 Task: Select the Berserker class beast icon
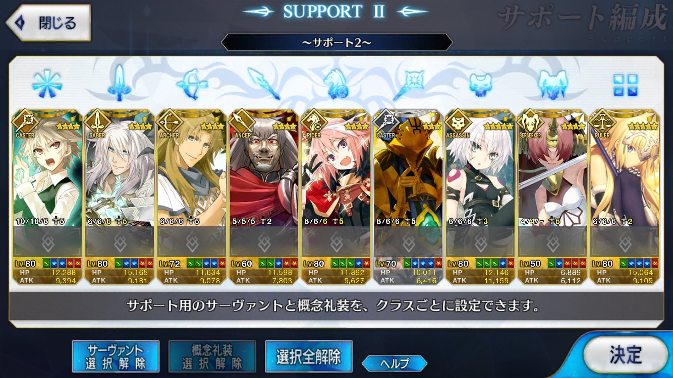(x=553, y=84)
